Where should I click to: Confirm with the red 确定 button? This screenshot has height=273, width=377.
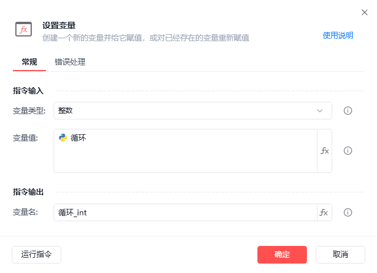click(282, 254)
